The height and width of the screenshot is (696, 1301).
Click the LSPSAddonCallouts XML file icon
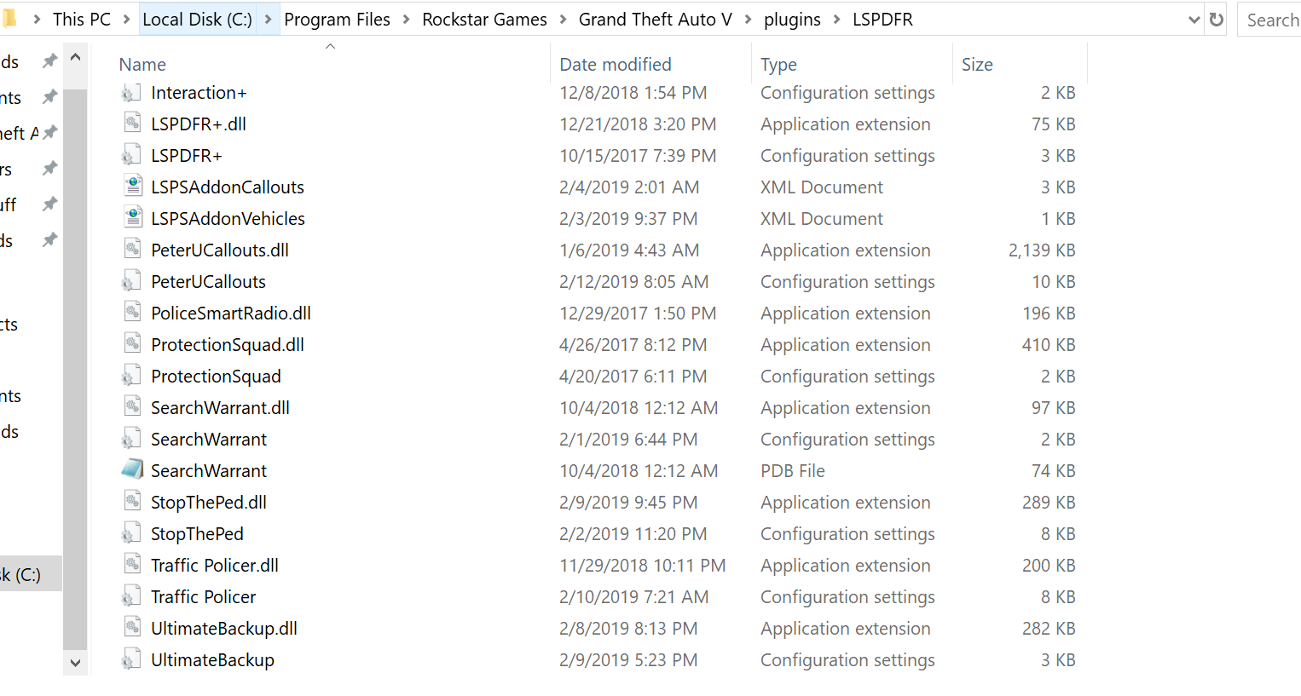click(x=132, y=187)
